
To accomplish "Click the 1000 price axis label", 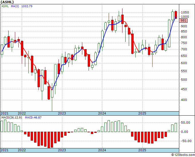I will click(x=185, y=17).
